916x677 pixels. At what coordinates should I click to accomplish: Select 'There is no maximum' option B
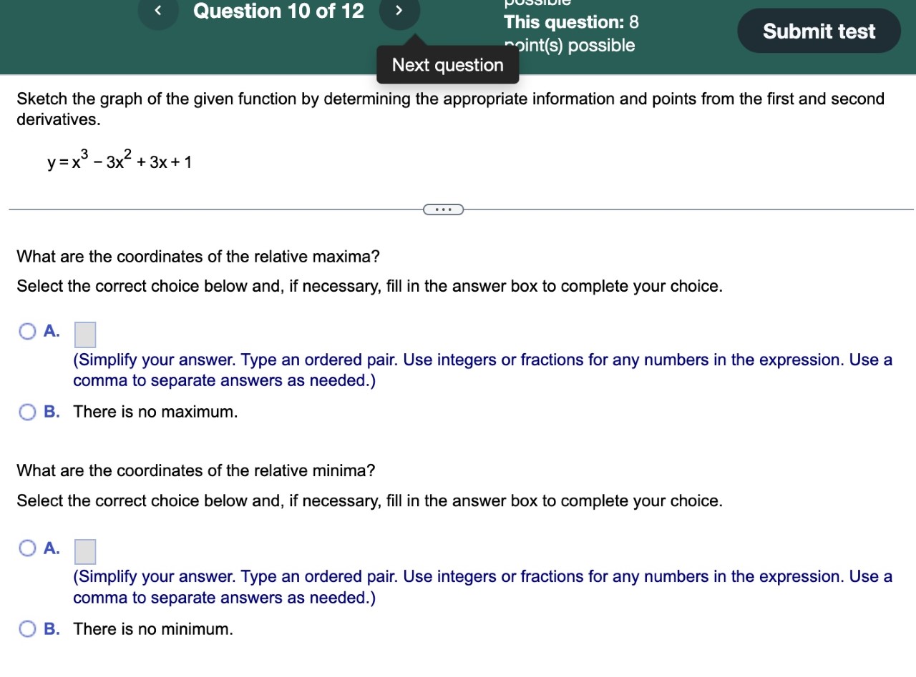[27, 412]
